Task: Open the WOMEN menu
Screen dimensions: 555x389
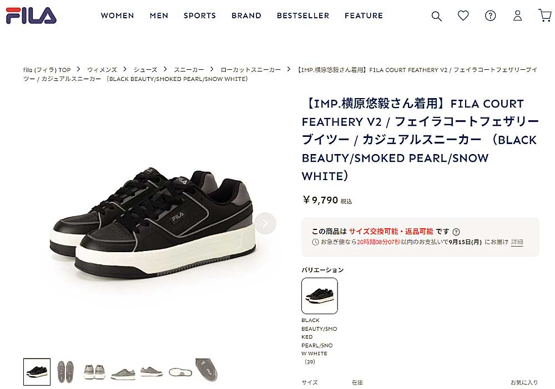Action: point(117,16)
